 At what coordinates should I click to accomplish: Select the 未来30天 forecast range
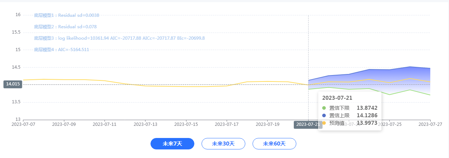[x=223, y=144]
